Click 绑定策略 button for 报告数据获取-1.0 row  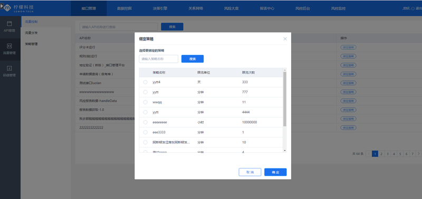(348, 110)
